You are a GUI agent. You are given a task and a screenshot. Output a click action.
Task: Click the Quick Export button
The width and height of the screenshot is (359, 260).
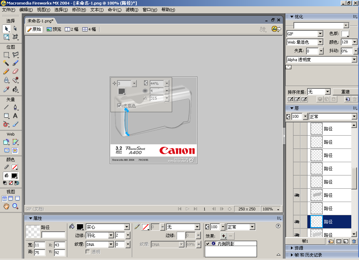[276, 29]
